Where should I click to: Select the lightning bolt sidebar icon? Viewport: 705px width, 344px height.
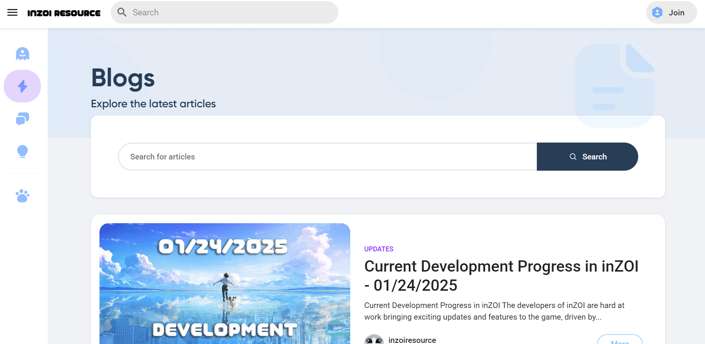(x=23, y=86)
